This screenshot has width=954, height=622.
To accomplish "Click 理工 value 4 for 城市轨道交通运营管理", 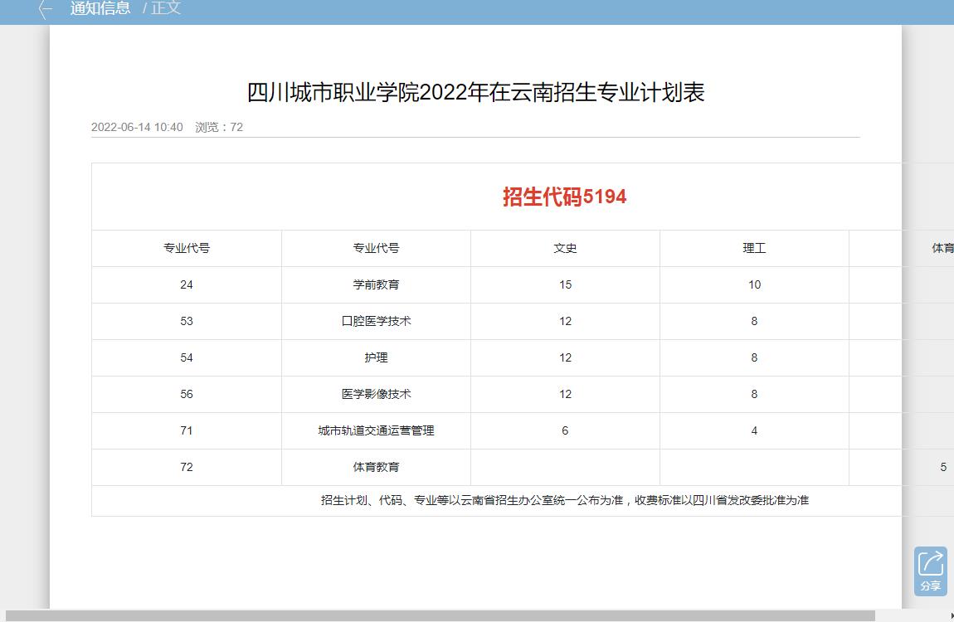I will [x=754, y=430].
